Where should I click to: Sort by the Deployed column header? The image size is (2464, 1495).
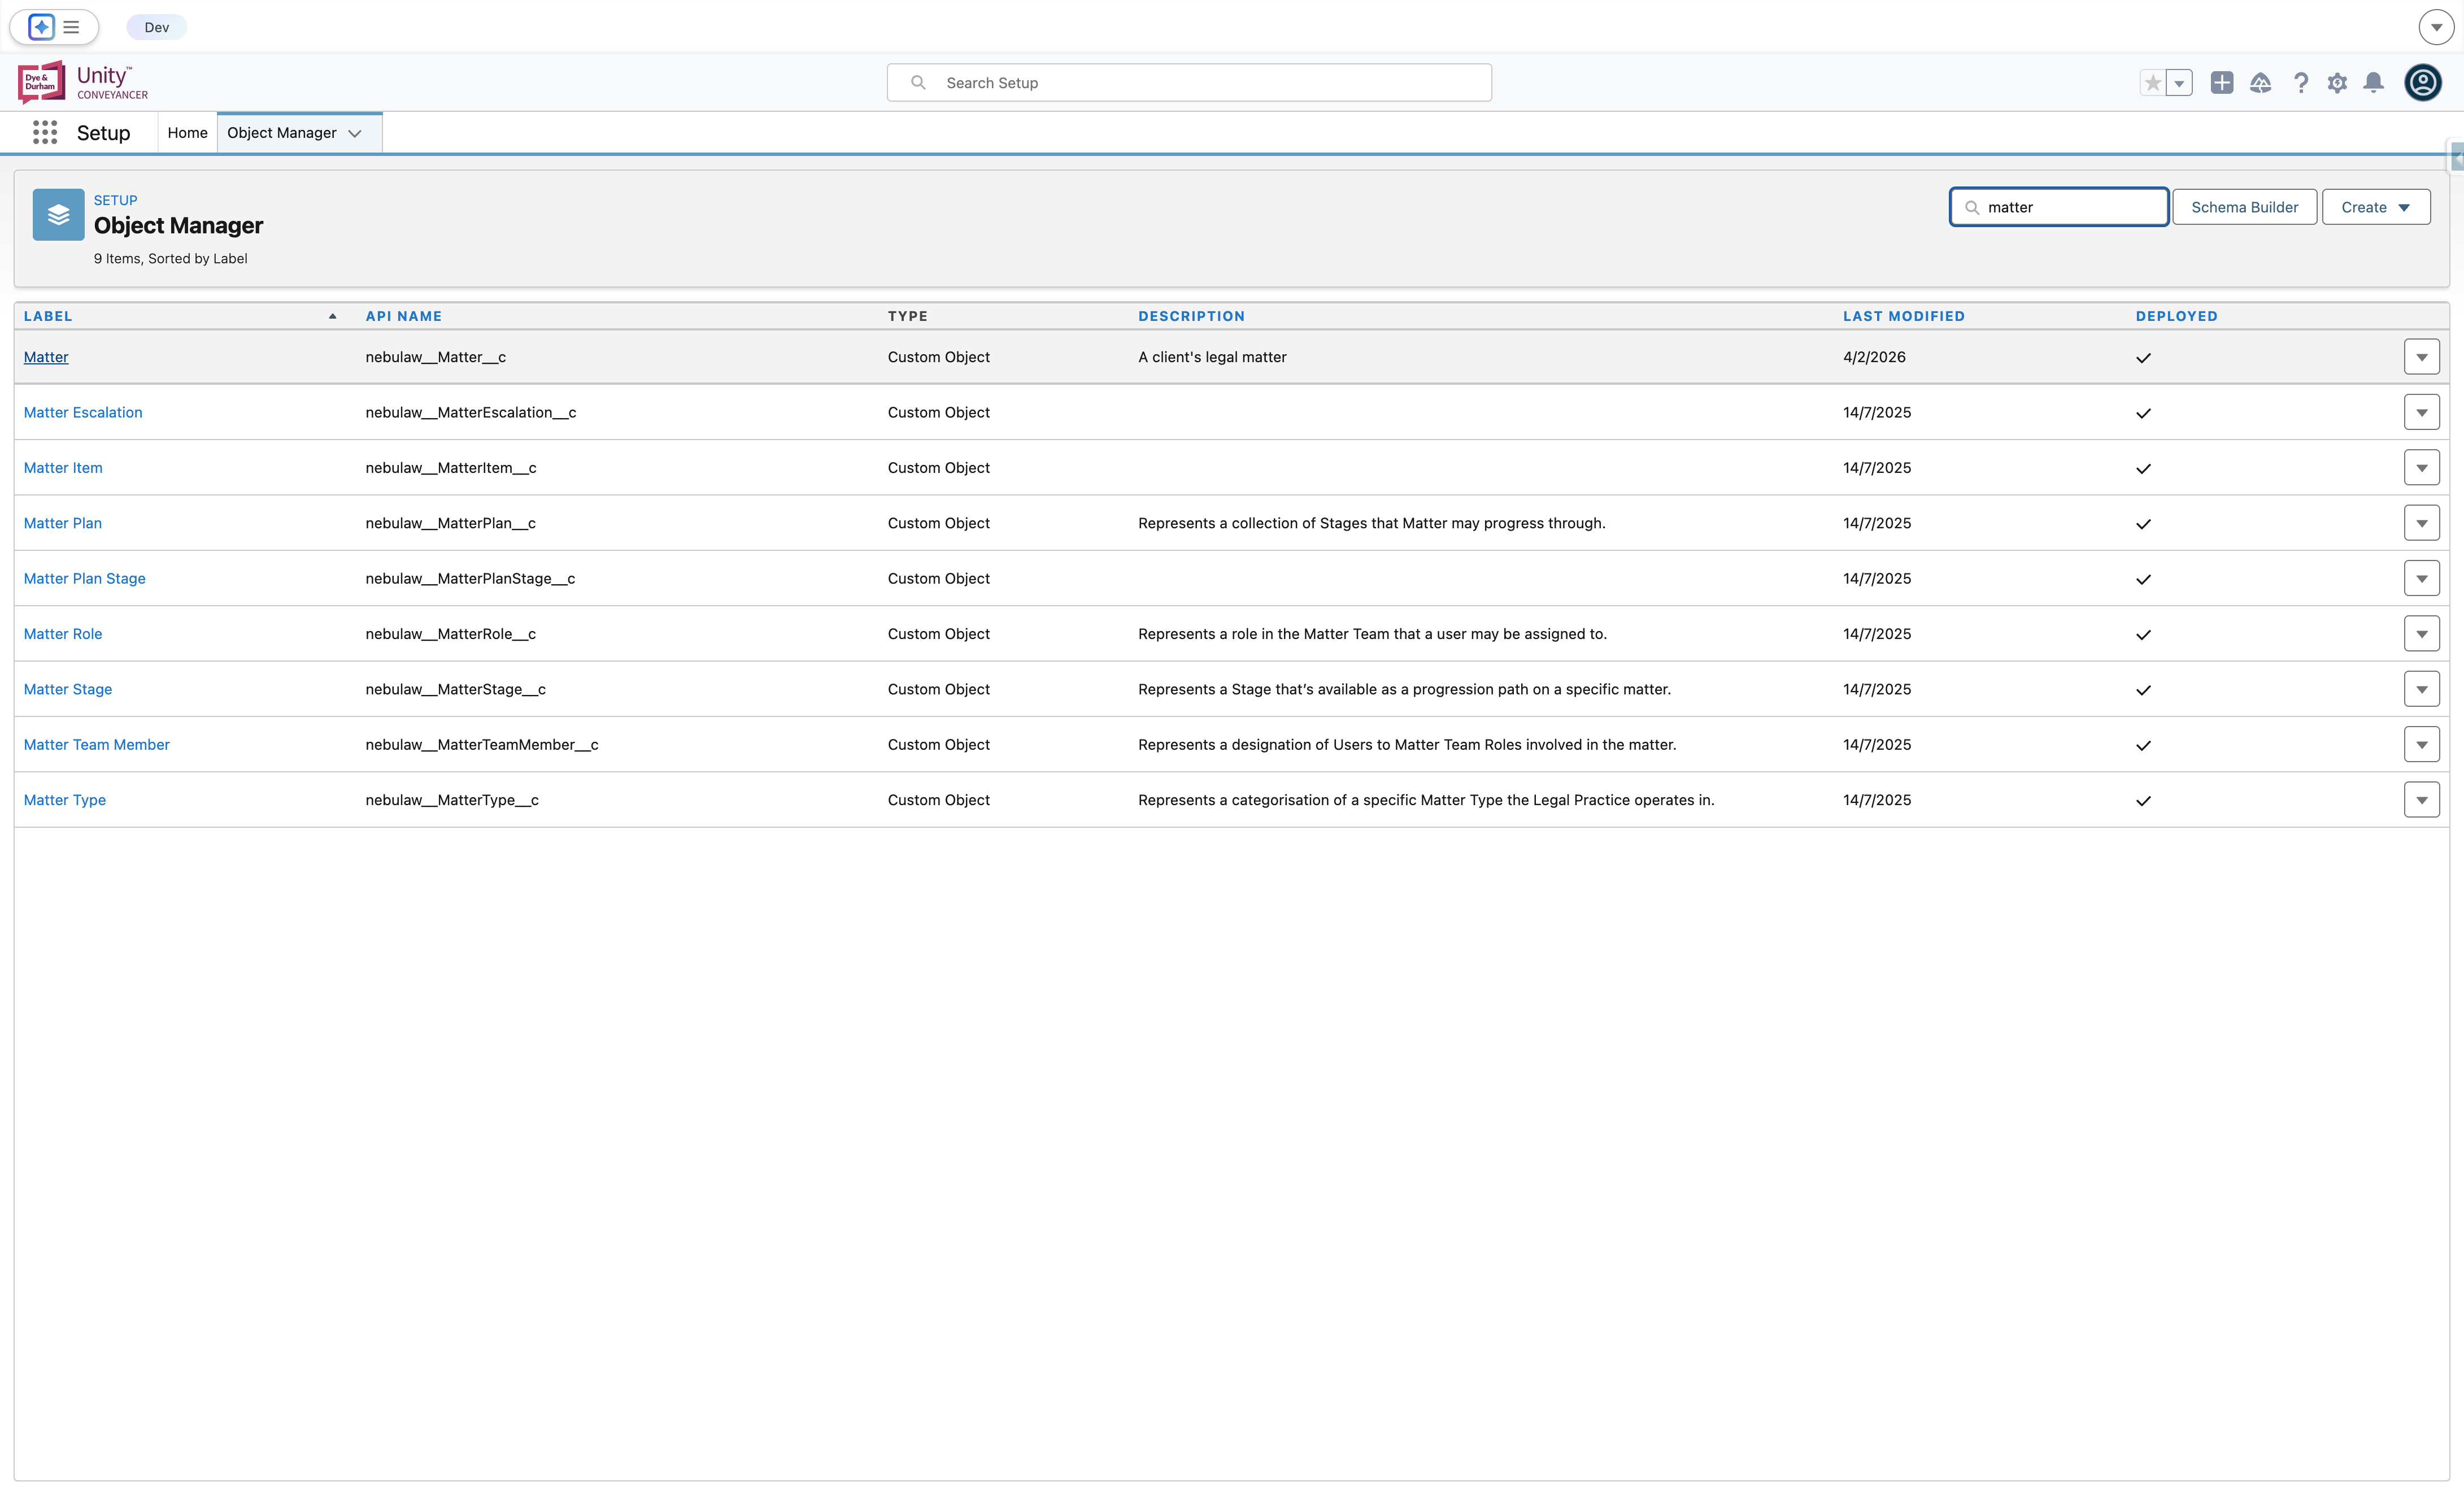point(2176,316)
